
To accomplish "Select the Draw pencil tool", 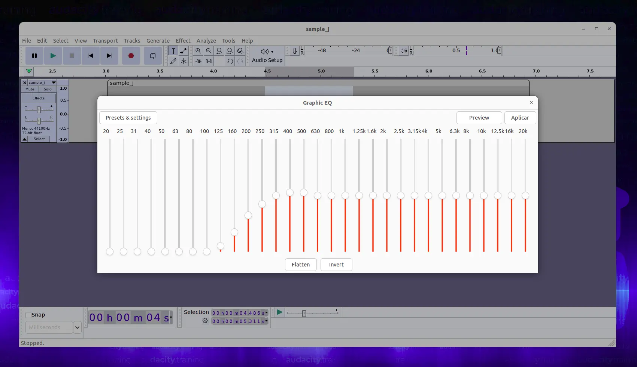I will pos(173,61).
